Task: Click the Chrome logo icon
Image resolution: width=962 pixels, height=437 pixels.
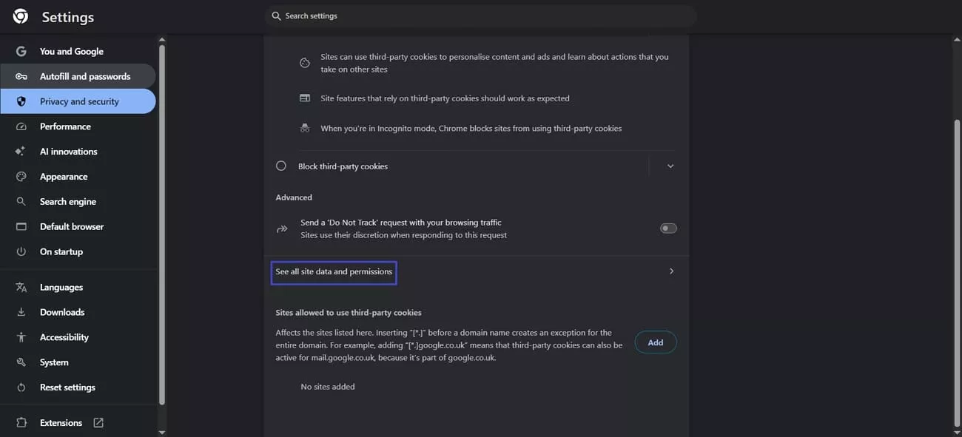Action: pos(21,16)
